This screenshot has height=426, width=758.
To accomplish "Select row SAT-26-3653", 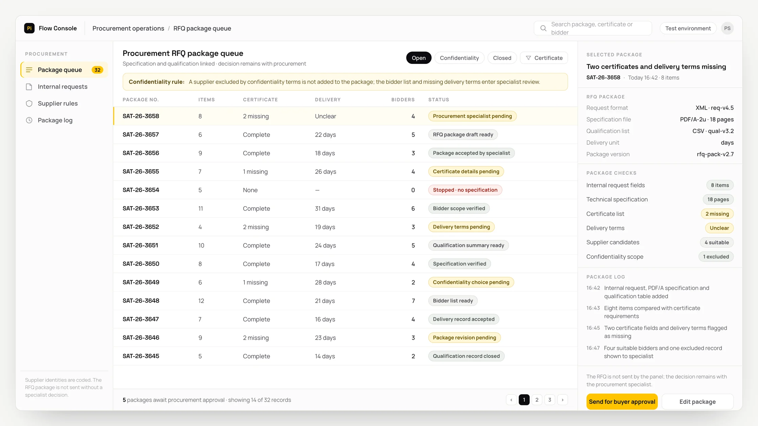I will point(345,208).
